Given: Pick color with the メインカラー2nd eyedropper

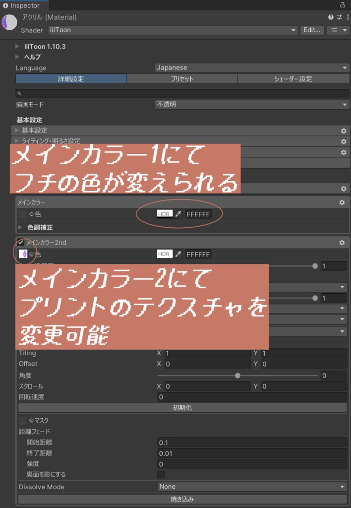Looking at the screenshot, I should [x=178, y=254].
